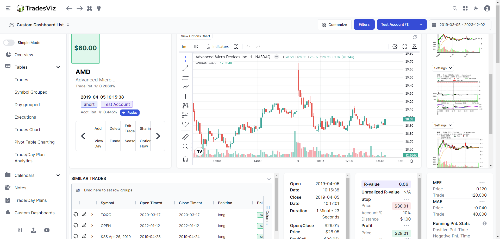Image resolution: width=500 pixels, height=239 pixels.
Task: Open the chart axis settings gear
Action: point(411,161)
